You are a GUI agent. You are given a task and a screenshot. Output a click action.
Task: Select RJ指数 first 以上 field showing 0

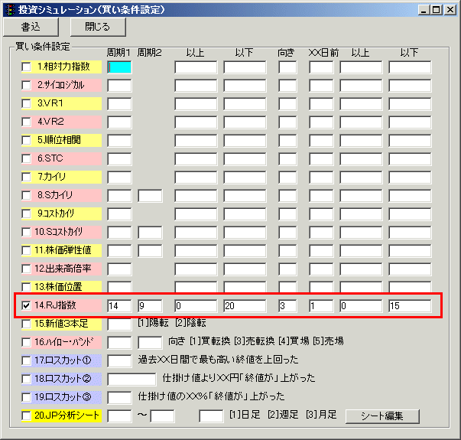(196, 306)
